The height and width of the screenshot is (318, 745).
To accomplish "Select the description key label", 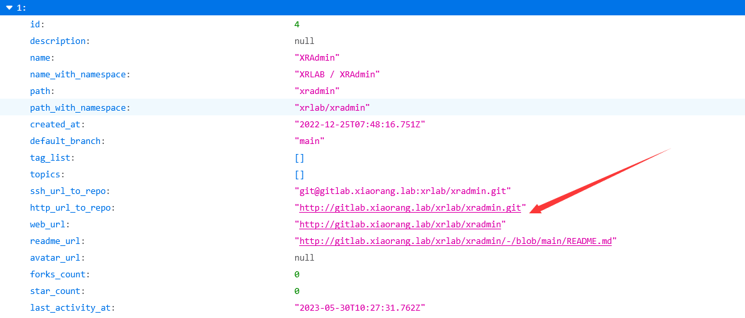I will click(x=59, y=41).
